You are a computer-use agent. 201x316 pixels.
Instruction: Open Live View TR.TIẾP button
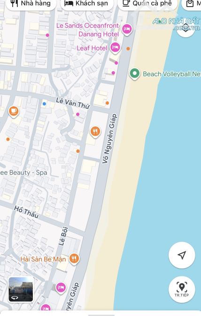182,290
